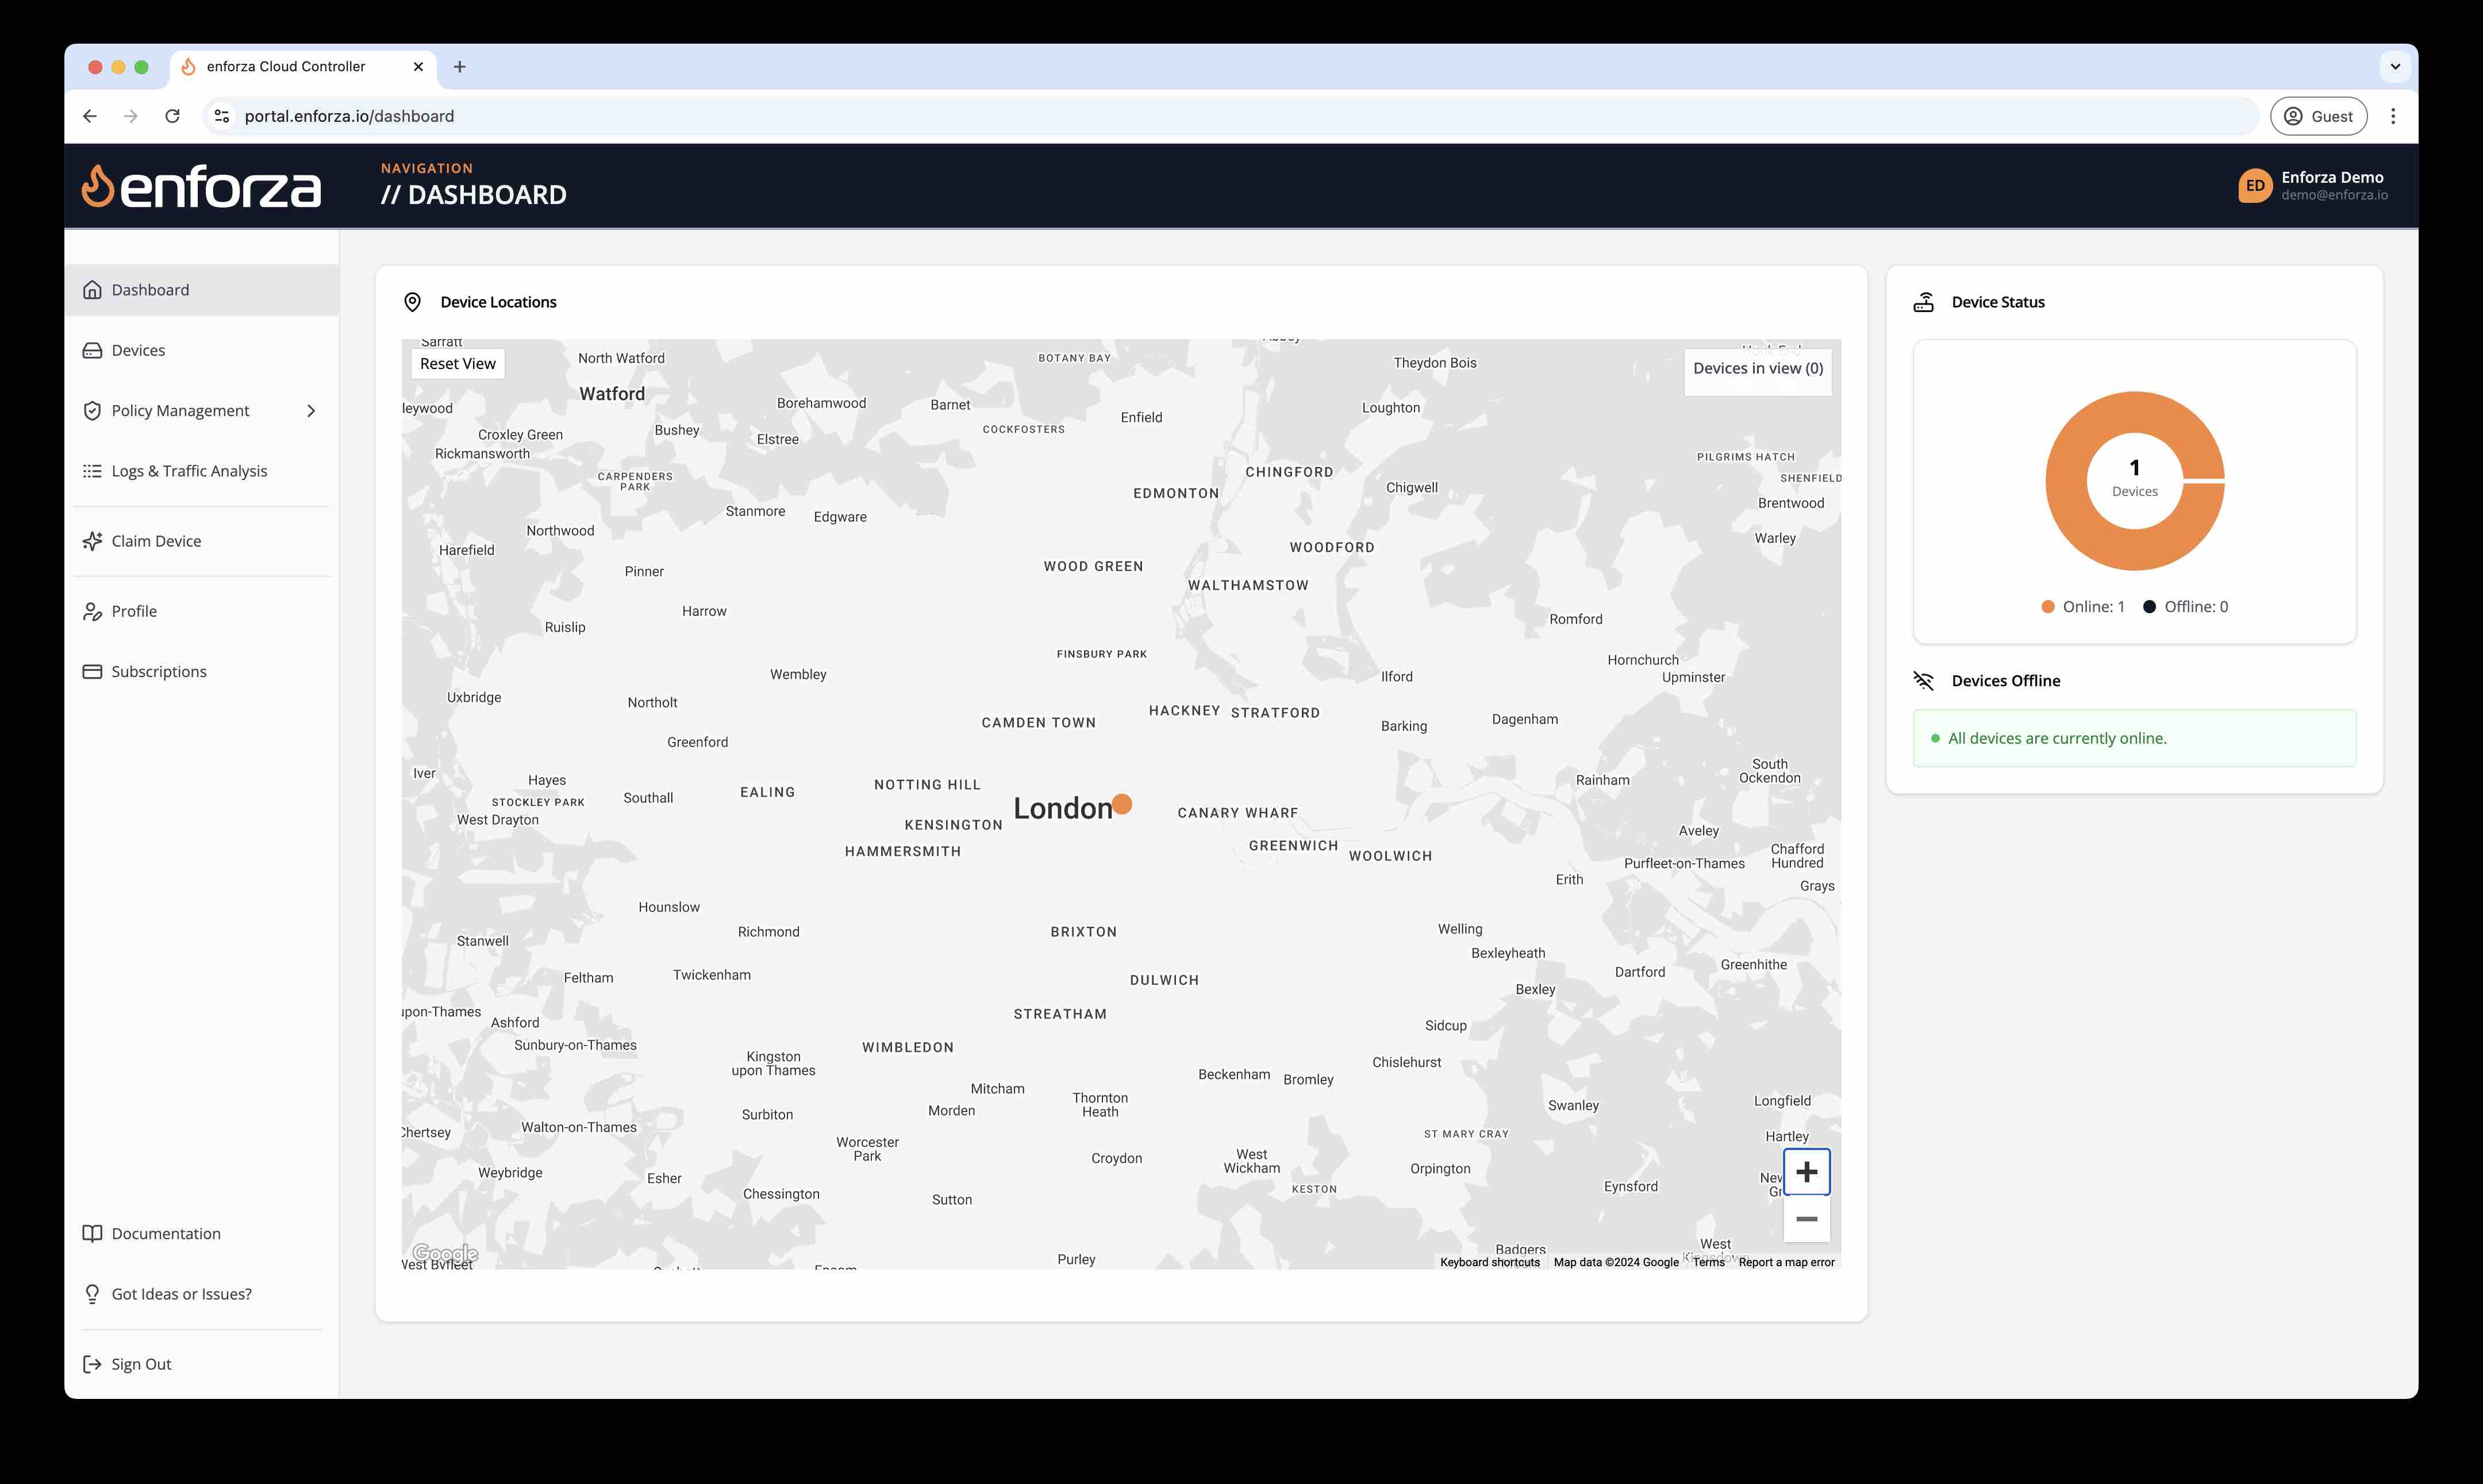
Task: Click the Documentation book icon
Action: (x=92, y=1233)
